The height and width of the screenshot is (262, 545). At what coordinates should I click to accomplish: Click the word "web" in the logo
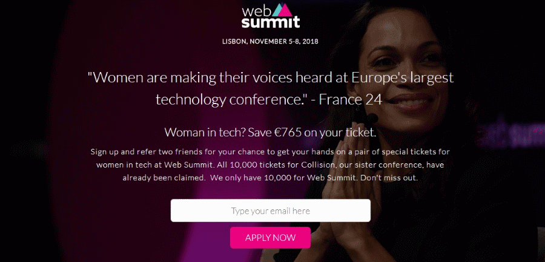point(255,11)
